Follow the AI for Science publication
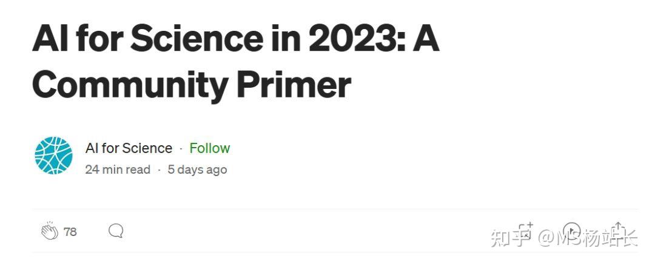655x265 pixels. (x=209, y=148)
